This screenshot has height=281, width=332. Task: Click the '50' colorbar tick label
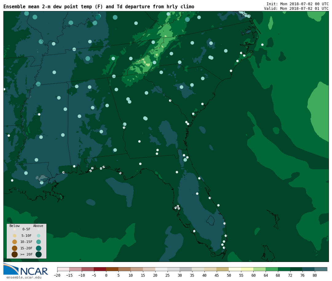[229, 275]
